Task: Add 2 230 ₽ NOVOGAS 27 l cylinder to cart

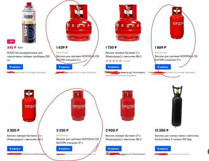Action: click(x=64, y=149)
